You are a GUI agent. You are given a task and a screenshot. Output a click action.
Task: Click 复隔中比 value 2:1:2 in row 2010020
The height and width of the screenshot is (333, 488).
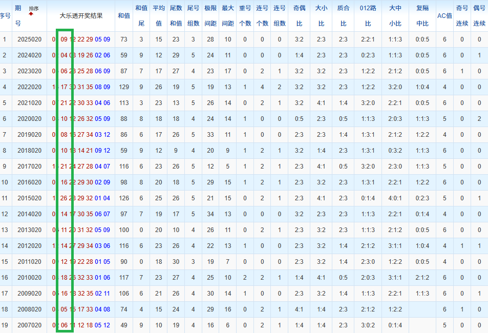tap(422, 278)
